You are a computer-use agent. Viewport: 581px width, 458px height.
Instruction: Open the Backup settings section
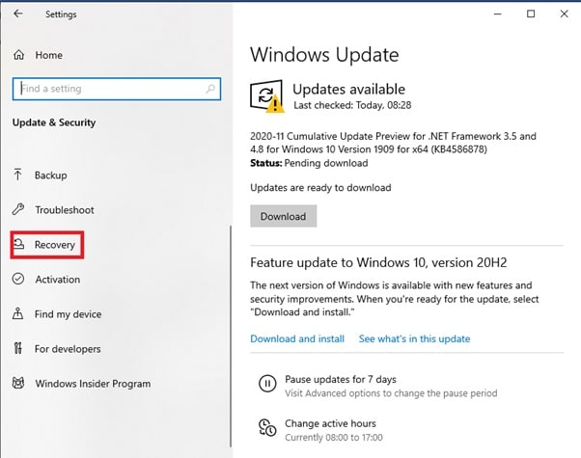(x=51, y=175)
